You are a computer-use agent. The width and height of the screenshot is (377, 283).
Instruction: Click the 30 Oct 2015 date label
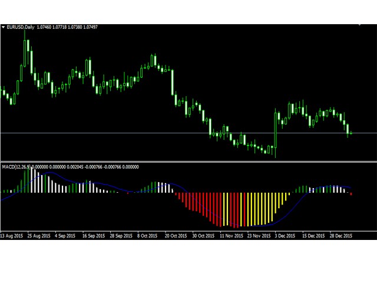(203, 236)
